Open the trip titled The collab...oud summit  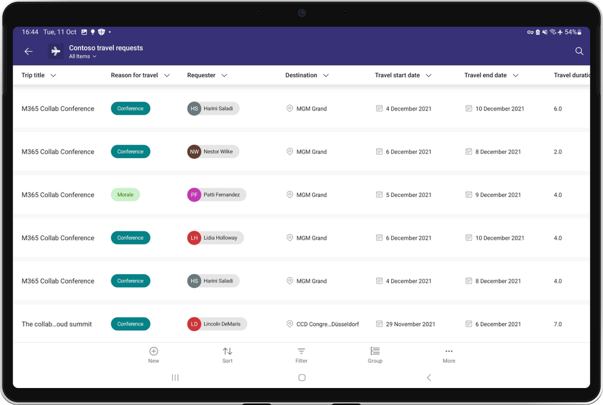coord(57,324)
